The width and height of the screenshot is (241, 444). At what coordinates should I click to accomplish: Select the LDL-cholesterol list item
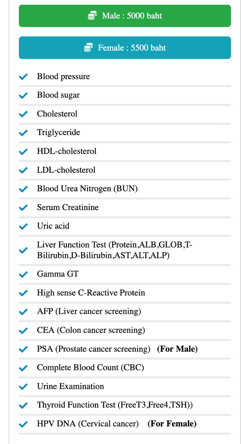[66, 170]
